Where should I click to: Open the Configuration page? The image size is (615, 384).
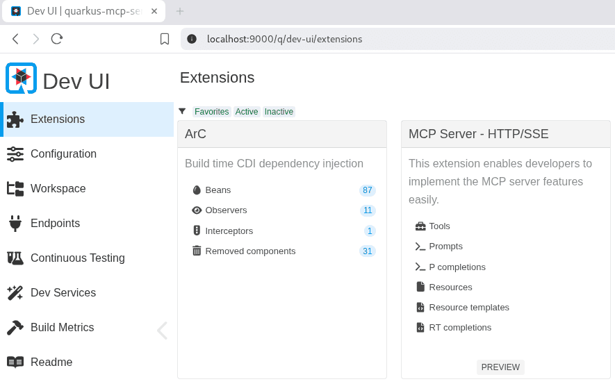(87, 154)
